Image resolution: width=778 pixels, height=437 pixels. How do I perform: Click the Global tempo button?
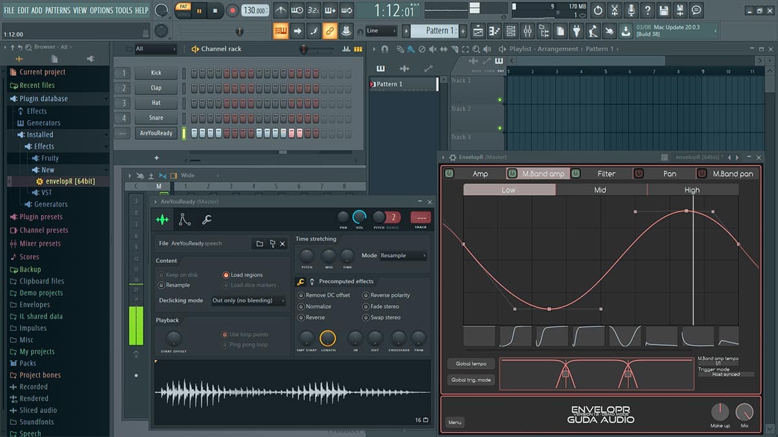pos(471,364)
